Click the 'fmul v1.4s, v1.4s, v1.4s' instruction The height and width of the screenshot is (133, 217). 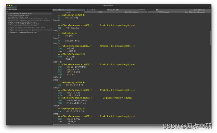[71, 103]
